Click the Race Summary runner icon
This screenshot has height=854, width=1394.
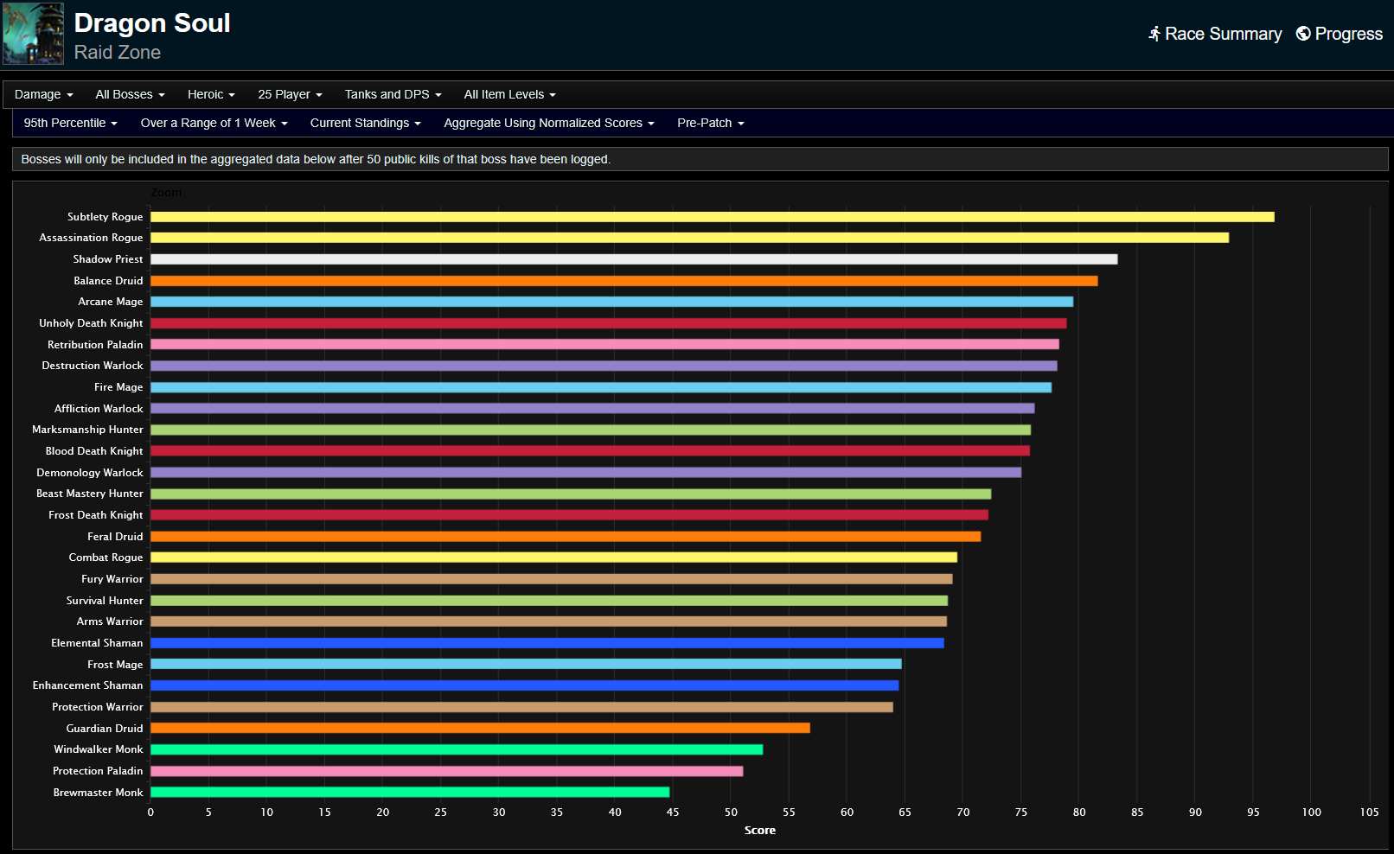pyautogui.click(x=1154, y=34)
